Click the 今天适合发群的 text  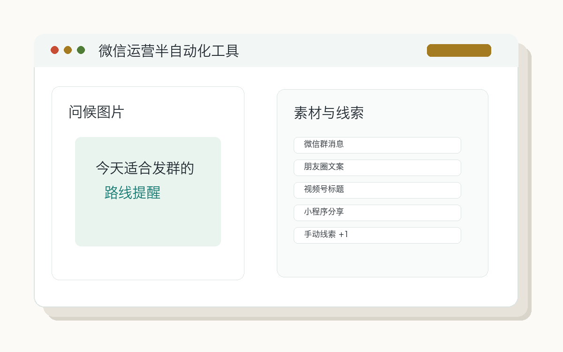(145, 168)
